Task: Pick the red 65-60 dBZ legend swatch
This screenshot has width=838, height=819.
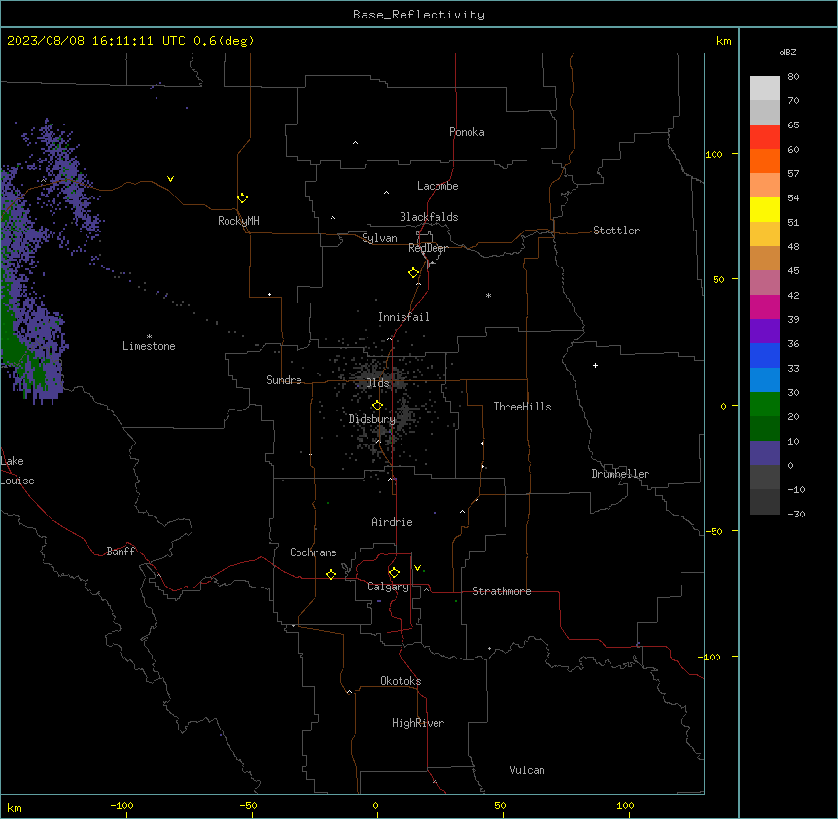Action: (x=764, y=137)
